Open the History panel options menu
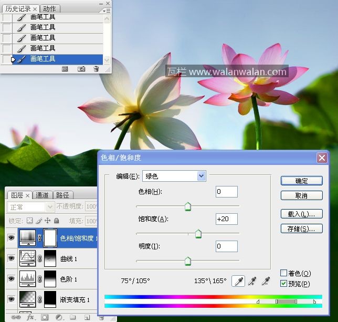338x322 pixels. point(106,10)
